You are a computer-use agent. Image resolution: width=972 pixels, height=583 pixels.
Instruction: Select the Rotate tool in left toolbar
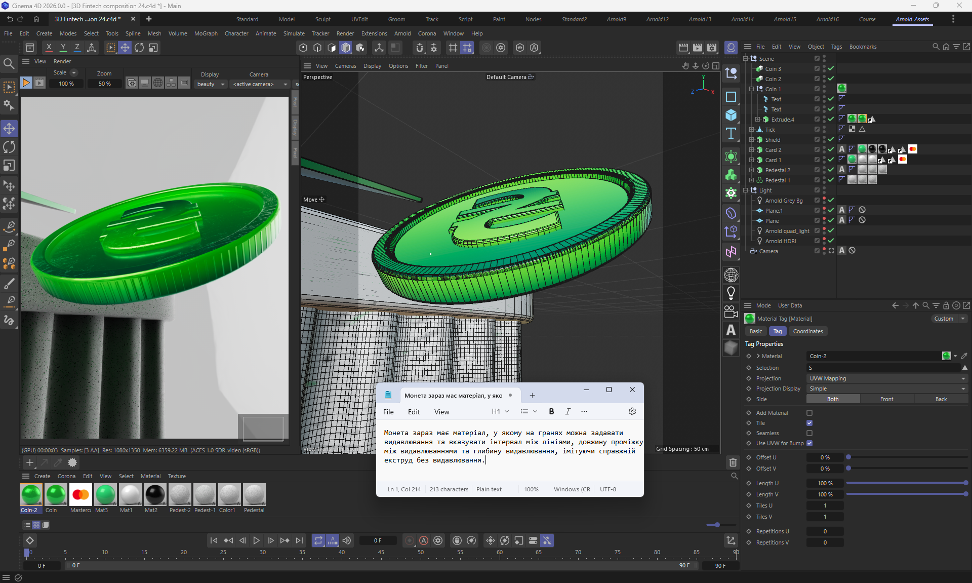coord(9,147)
